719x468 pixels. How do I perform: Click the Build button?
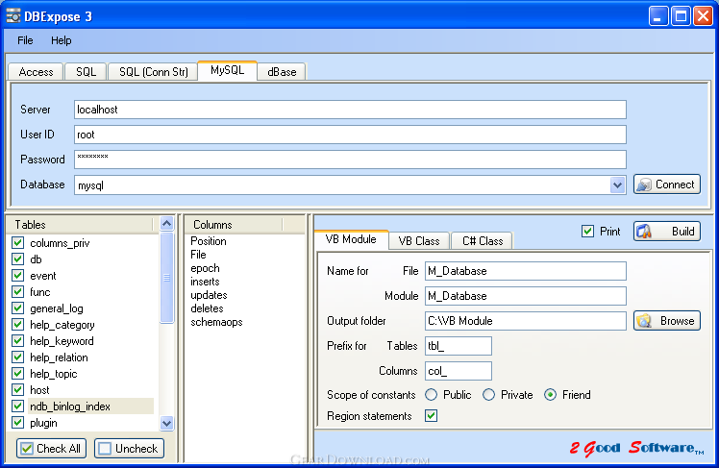(667, 231)
